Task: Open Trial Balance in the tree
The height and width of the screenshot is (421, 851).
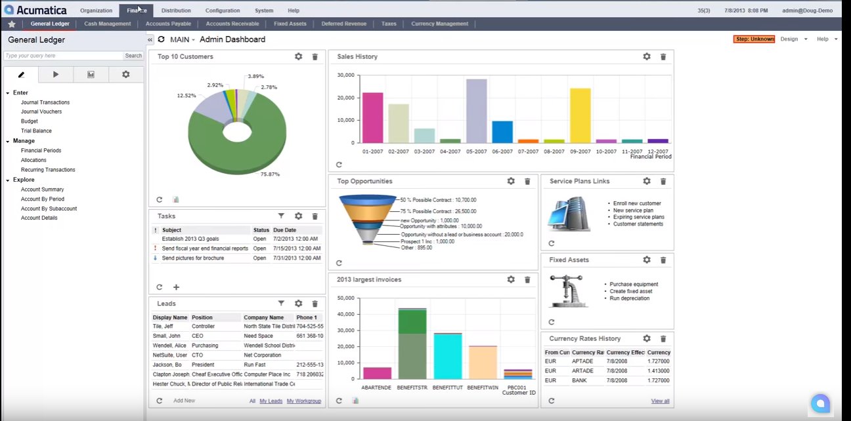Action: (x=36, y=130)
